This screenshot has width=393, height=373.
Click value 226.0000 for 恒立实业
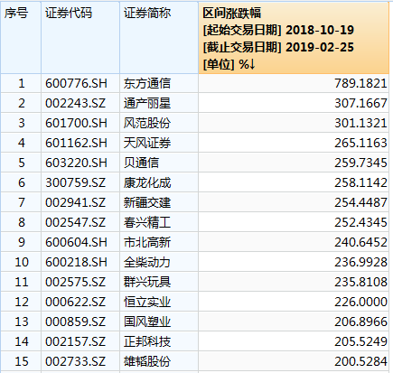[294, 302]
